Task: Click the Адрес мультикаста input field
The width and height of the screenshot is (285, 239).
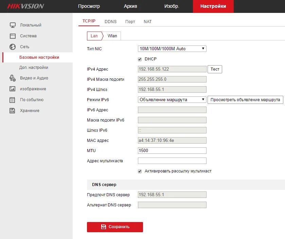Action: click(x=172, y=161)
